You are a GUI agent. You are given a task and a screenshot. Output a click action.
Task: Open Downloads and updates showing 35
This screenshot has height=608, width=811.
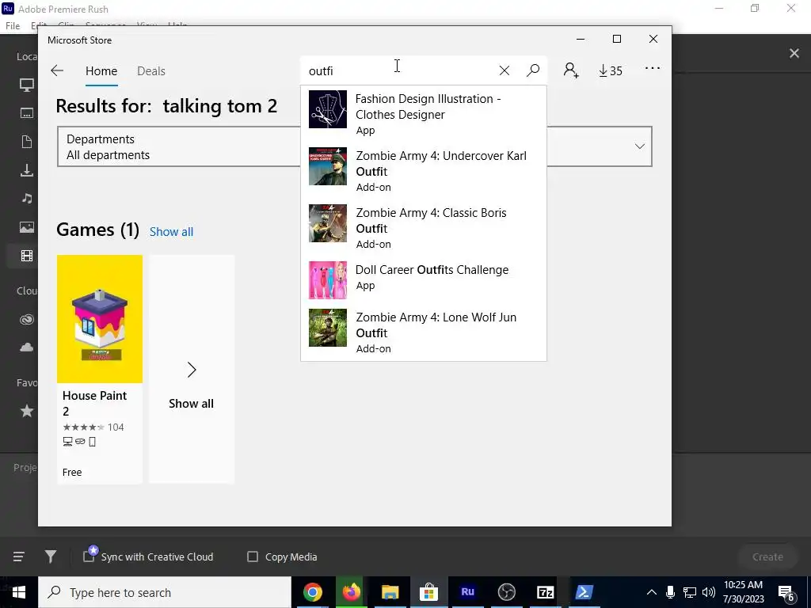click(x=611, y=70)
